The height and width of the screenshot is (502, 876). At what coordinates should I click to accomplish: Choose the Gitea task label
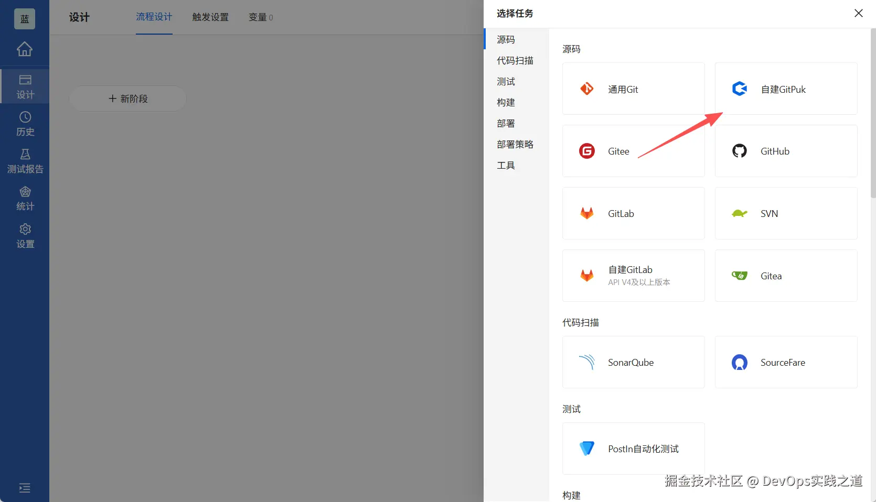coord(771,276)
